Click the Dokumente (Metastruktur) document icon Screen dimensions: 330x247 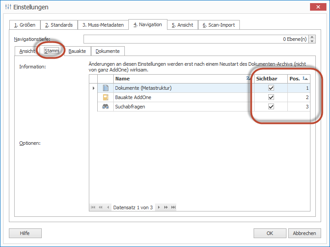[x=105, y=88]
